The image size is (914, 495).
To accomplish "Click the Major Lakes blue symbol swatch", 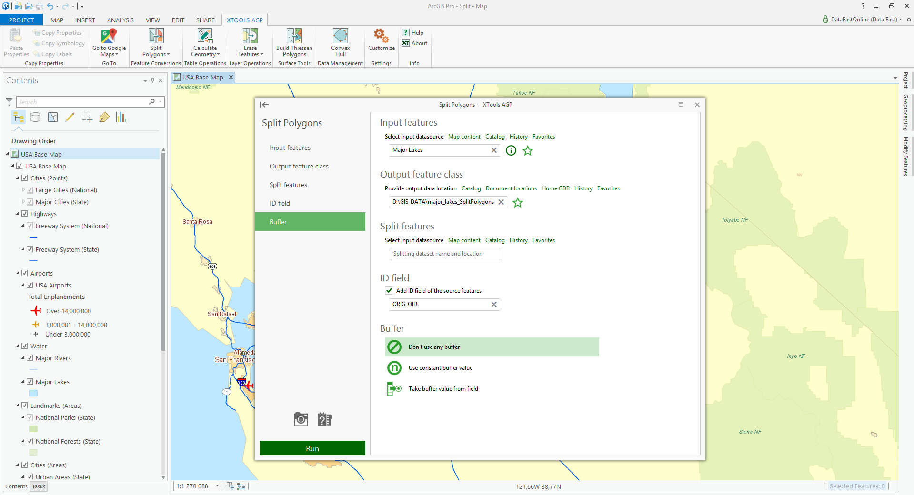I will (33, 393).
